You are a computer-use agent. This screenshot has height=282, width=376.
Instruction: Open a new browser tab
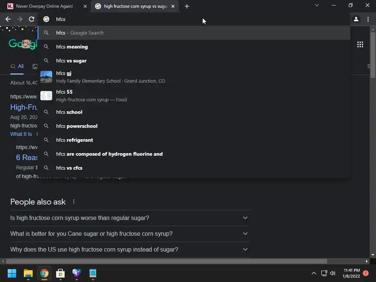187,6
